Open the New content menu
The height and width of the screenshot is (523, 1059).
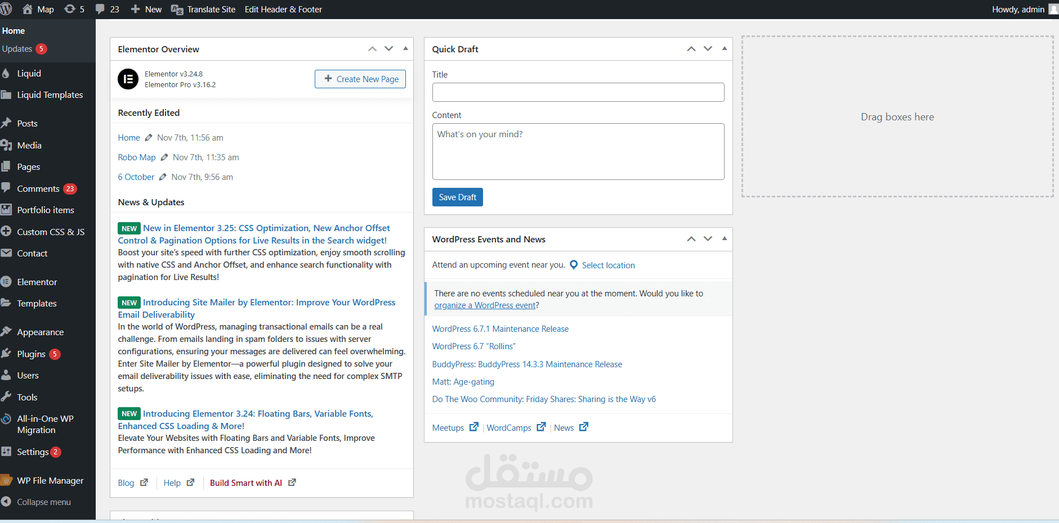(146, 9)
